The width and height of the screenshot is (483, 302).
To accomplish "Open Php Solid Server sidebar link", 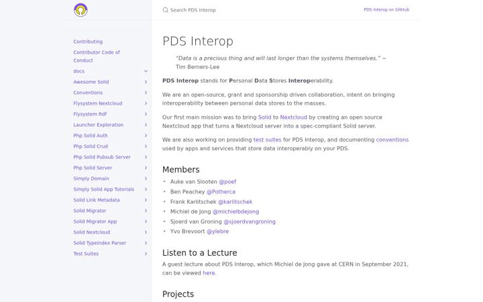I will click(93, 168).
